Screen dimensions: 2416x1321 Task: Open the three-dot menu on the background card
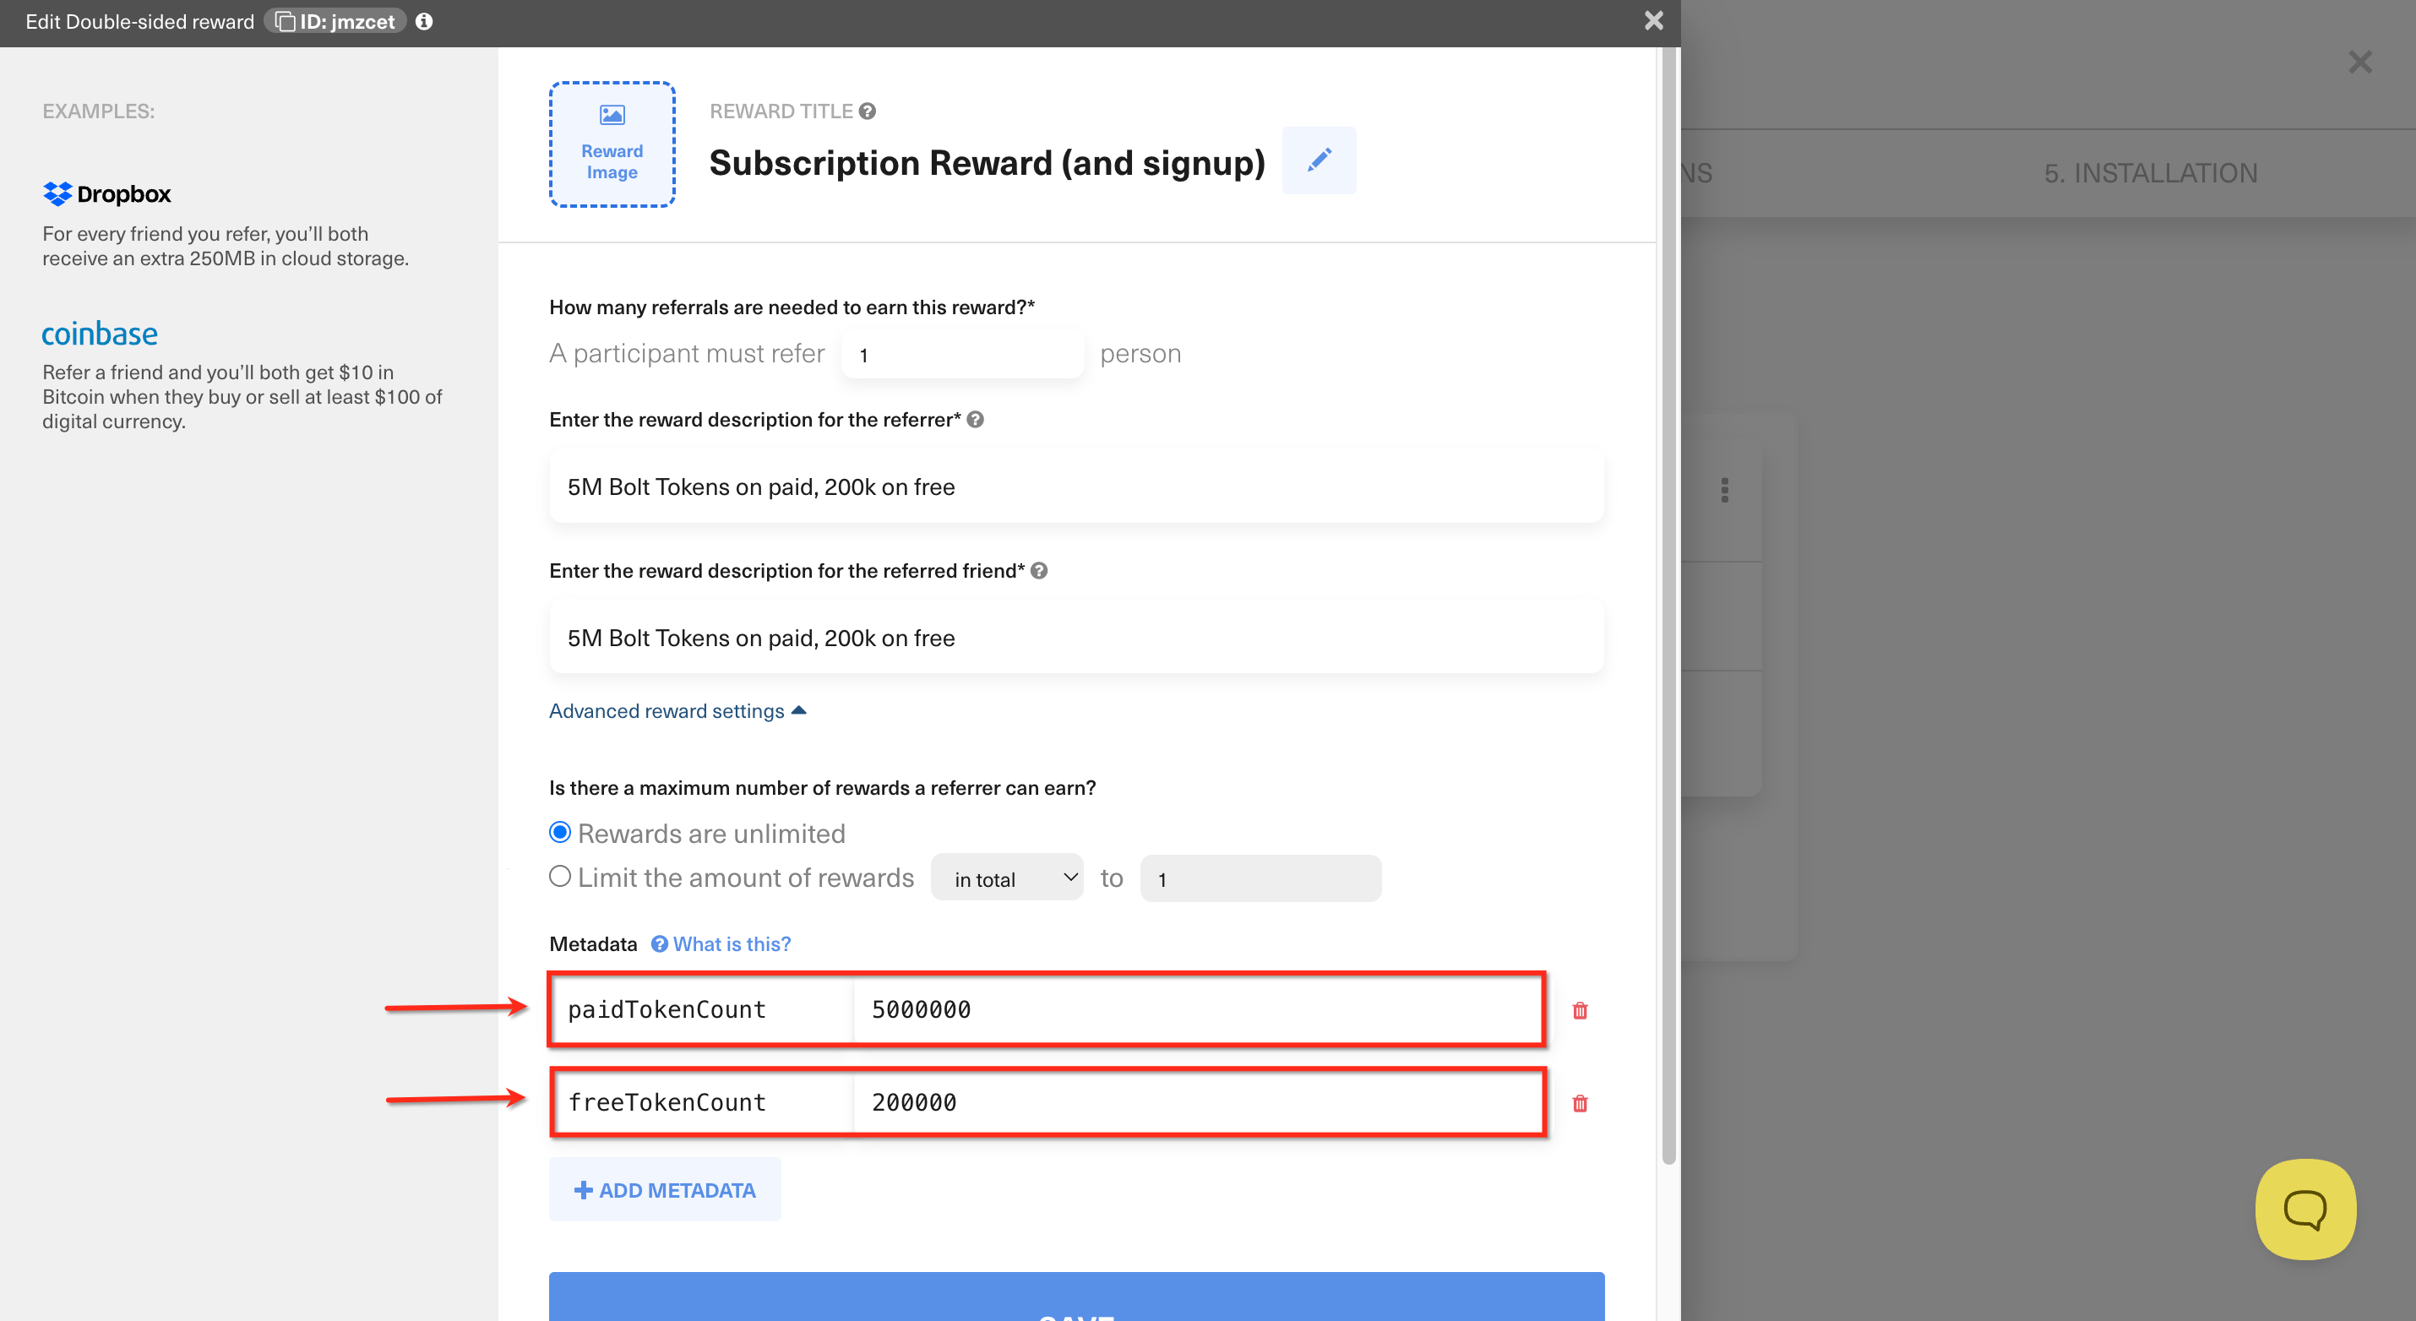click(1726, 491)
